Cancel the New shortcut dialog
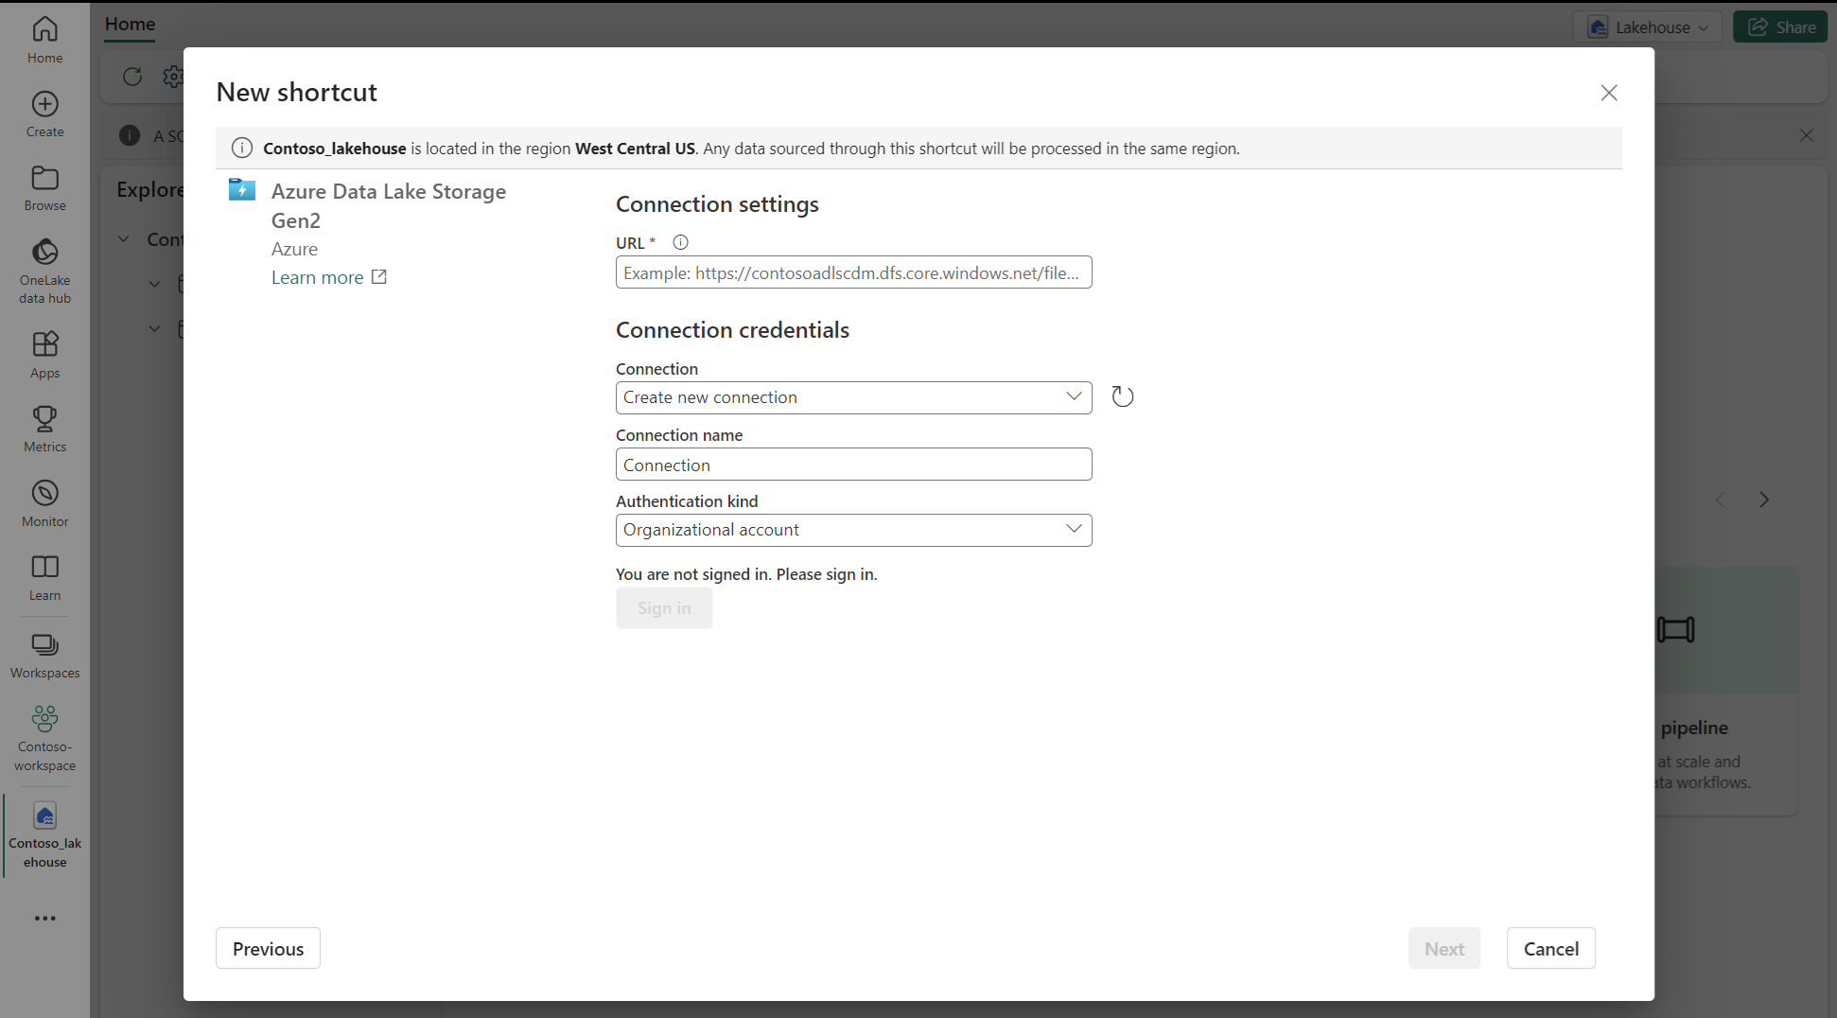Image resolution: width=1837 pixels, height=1018 pixels. pyautogui.click(x=1551, y=948)
